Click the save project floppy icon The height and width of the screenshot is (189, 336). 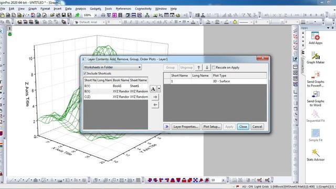64,15
